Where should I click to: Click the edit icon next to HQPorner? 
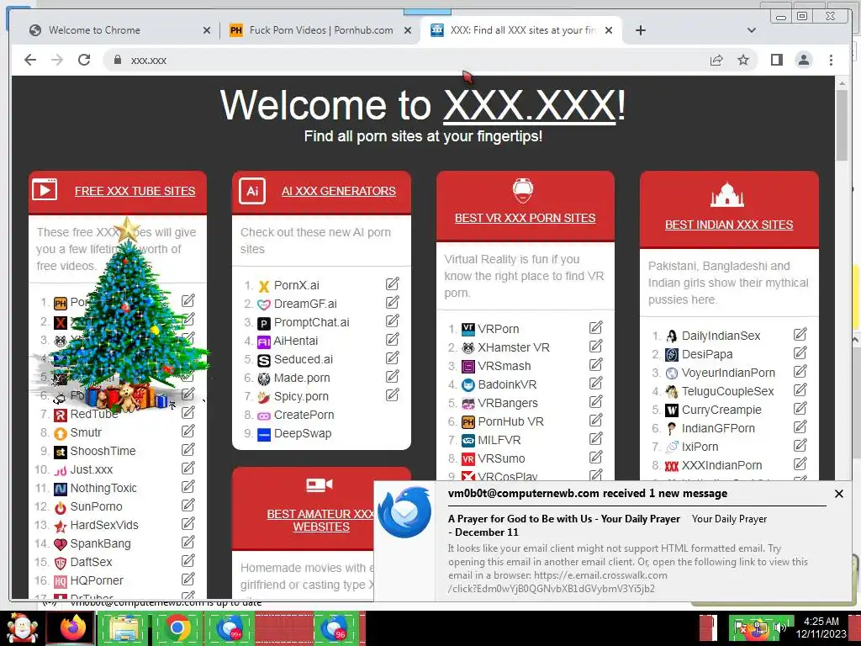(x=188, y=579)
